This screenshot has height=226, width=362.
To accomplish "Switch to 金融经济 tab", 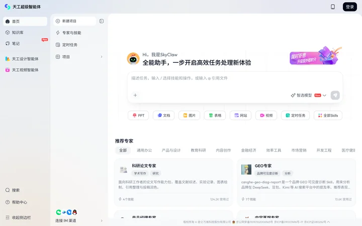I will (x=248, y=150).
